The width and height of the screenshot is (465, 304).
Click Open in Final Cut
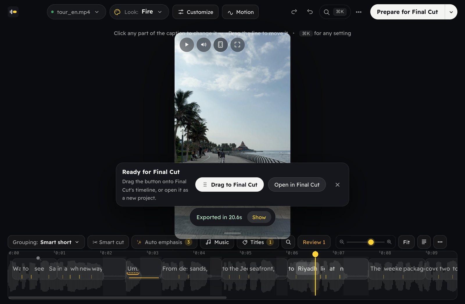[x=297, y=185]
